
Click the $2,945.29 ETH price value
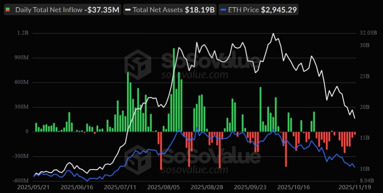279,10
